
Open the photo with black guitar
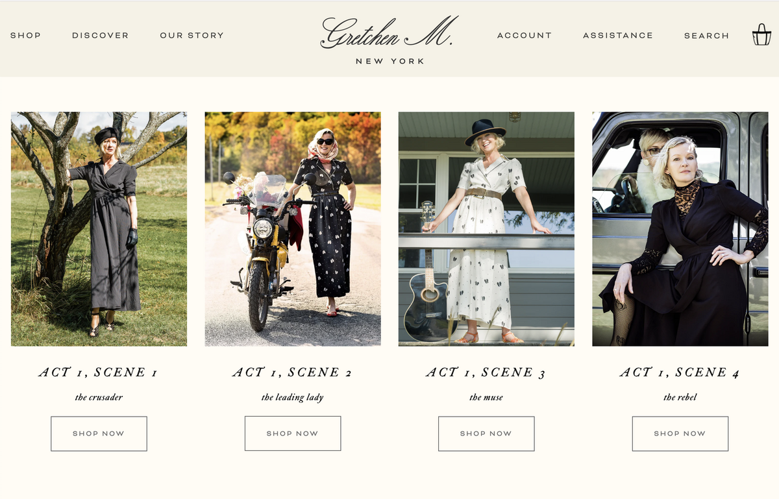point(486,229)
